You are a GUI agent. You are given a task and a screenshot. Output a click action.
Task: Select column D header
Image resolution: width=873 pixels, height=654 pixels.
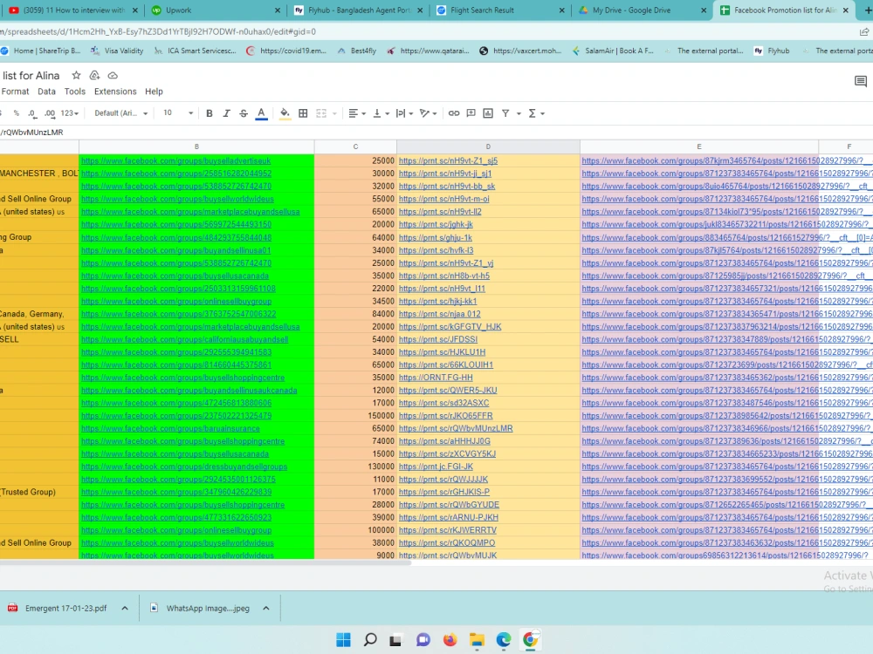488,146
